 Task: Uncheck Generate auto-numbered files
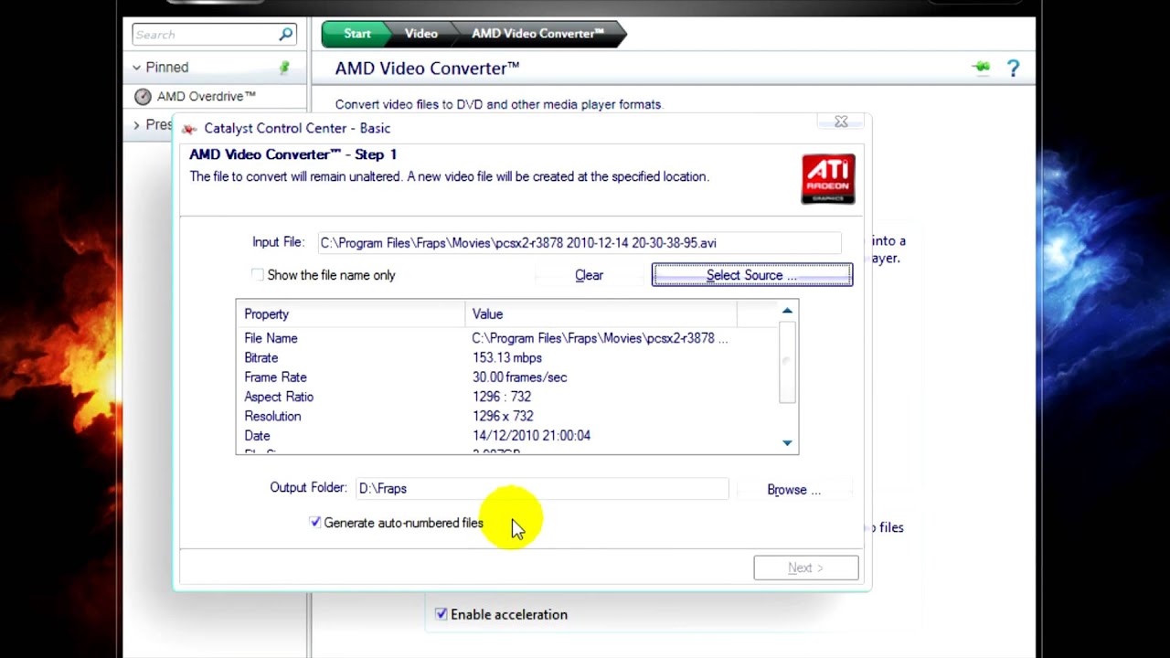[x=315, y=523]
